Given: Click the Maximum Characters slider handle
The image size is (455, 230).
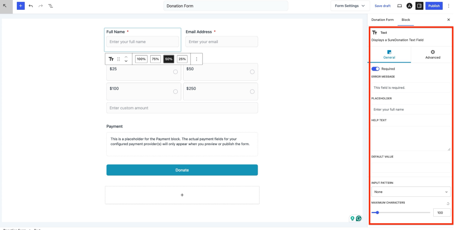Looking at the screenshot, I should tap(377, 213).
